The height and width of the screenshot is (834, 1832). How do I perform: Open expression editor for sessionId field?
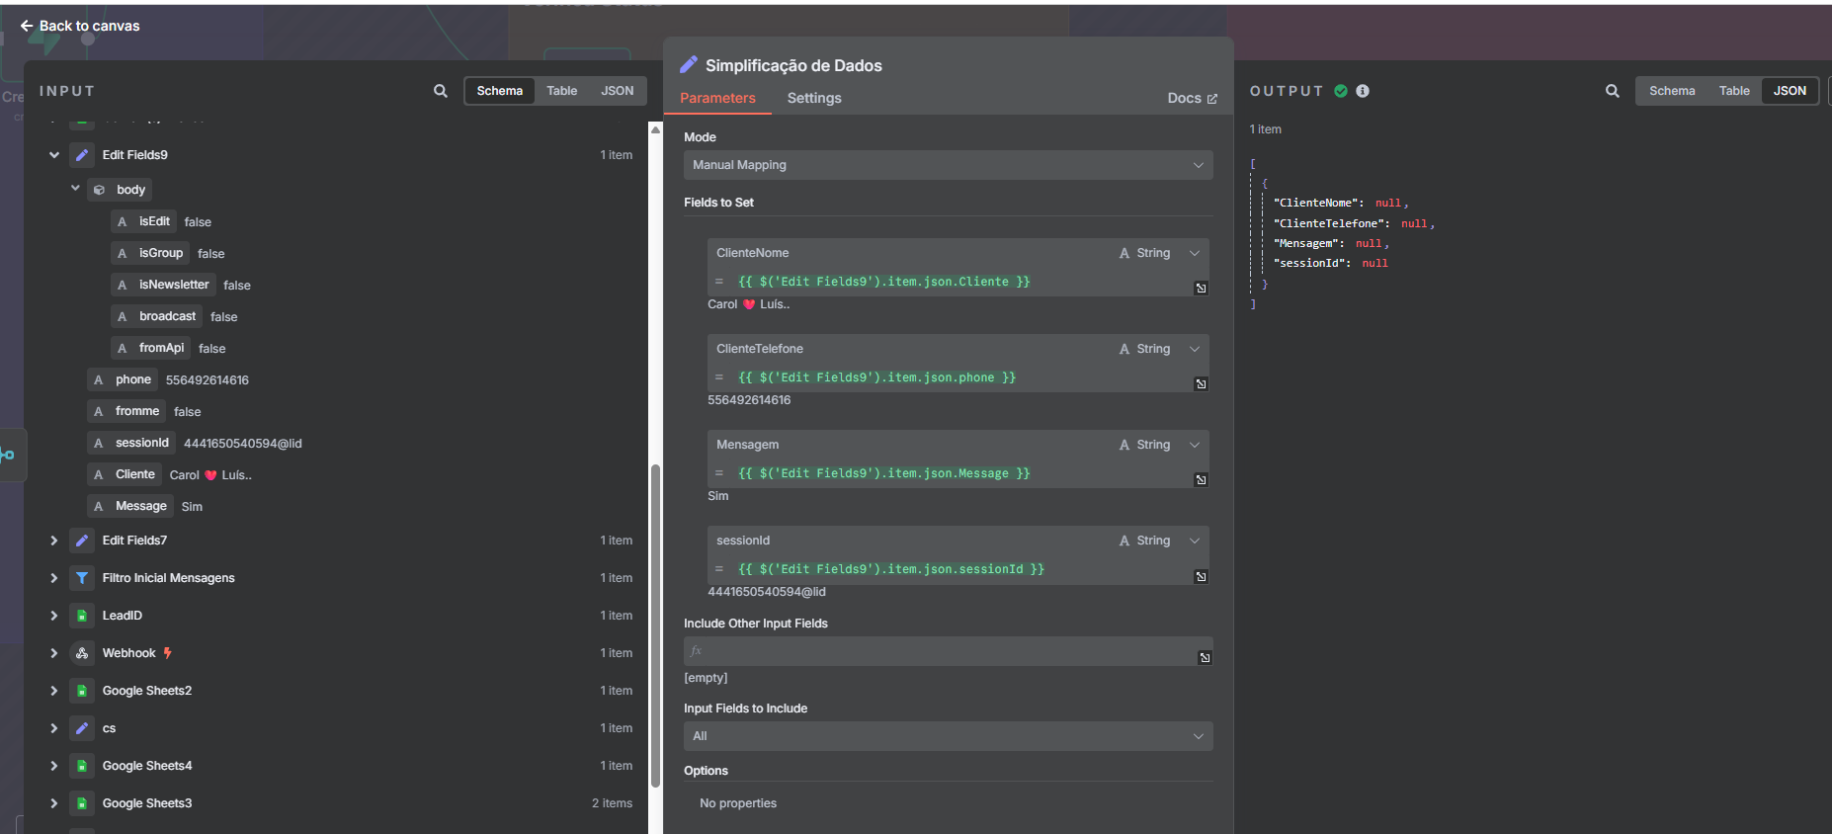click(x=1201, y=576)
